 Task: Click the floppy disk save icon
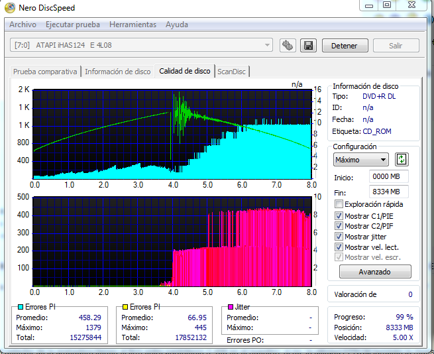coord(307,46)
